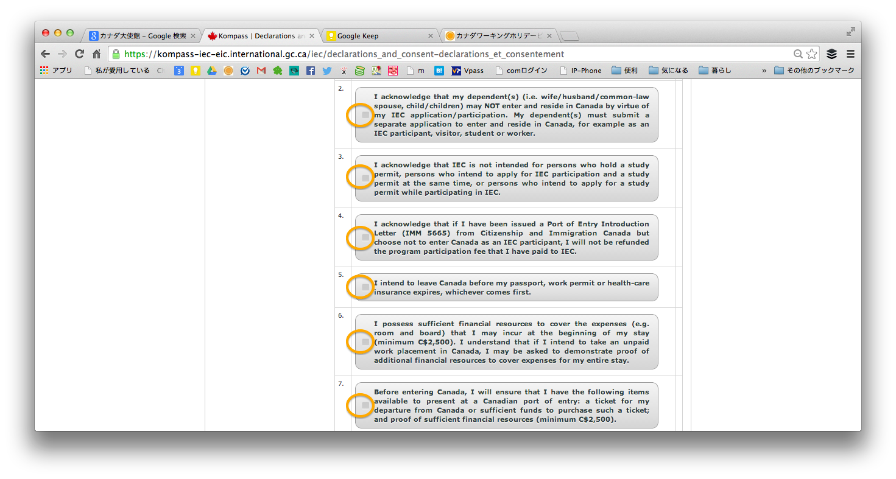
Task: Show hidden bookmarks via overflow chevron
Action: [x=764, y=71]
